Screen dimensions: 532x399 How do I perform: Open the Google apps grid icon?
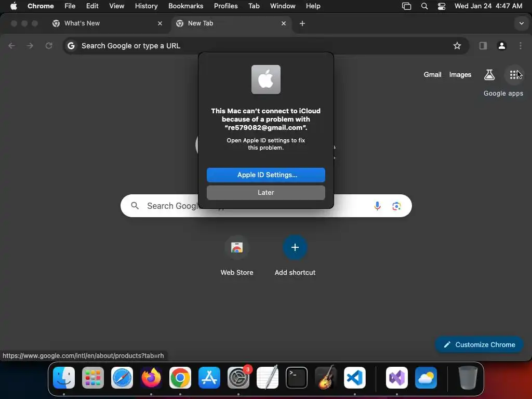click(513, 75)
